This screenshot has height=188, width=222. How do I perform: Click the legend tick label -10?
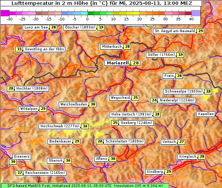(x=61, y=19)
